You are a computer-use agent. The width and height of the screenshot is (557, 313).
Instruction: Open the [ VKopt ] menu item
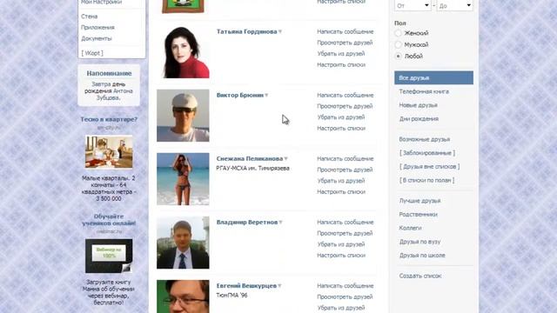(x=92, y=53)
